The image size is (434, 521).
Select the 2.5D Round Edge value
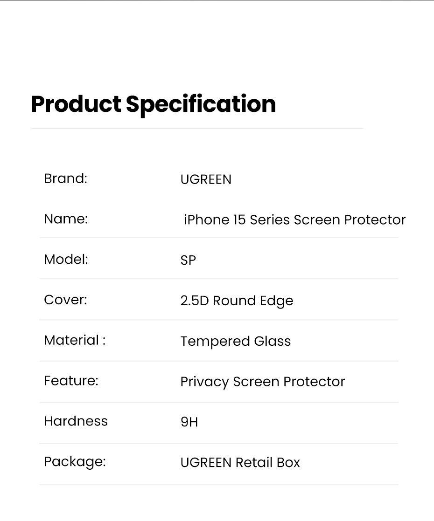[x=237, y=301]
